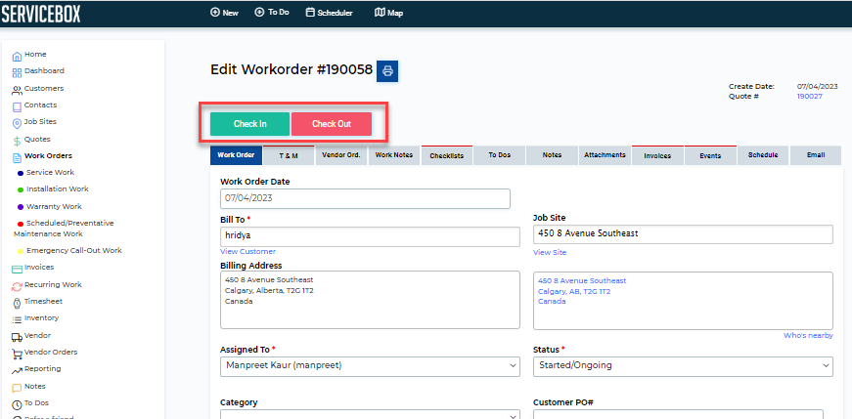Click the Reporting chart icon
Screen dimensions: 852x419
pyautogui.click(x=17, y=371)
